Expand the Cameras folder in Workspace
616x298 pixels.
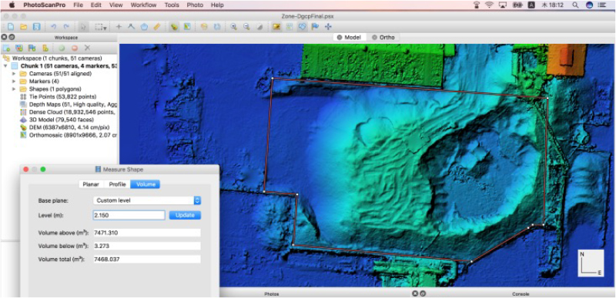click(x=14, y=74)
